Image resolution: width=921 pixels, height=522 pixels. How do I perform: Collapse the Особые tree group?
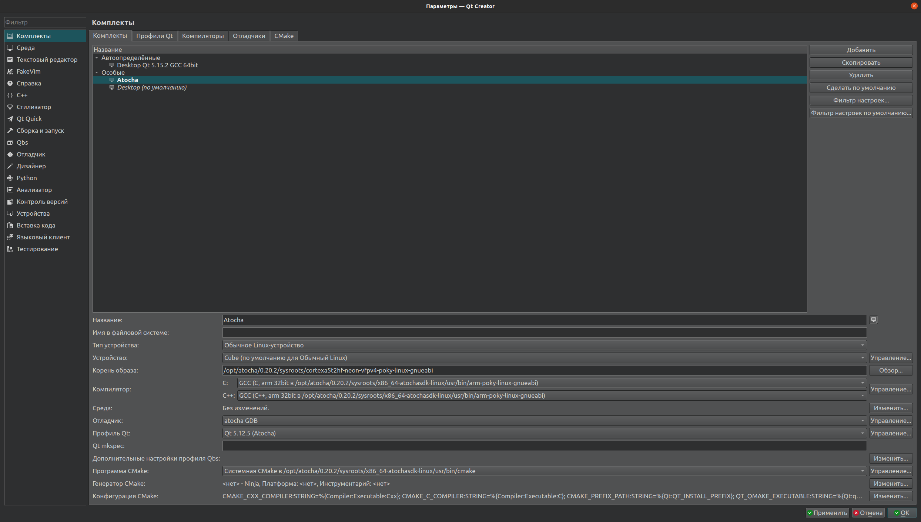click(97, 73)
